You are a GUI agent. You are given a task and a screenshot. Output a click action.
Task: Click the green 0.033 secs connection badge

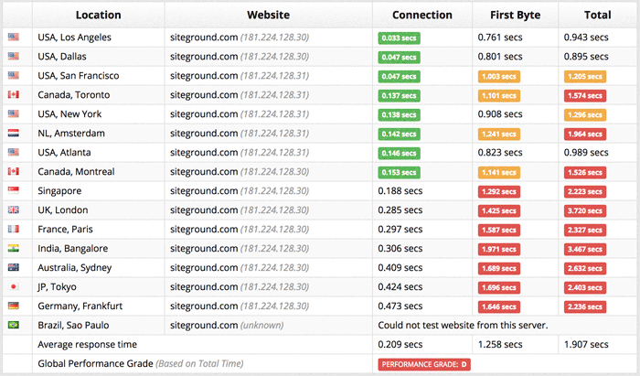click(x=399, y=38)
